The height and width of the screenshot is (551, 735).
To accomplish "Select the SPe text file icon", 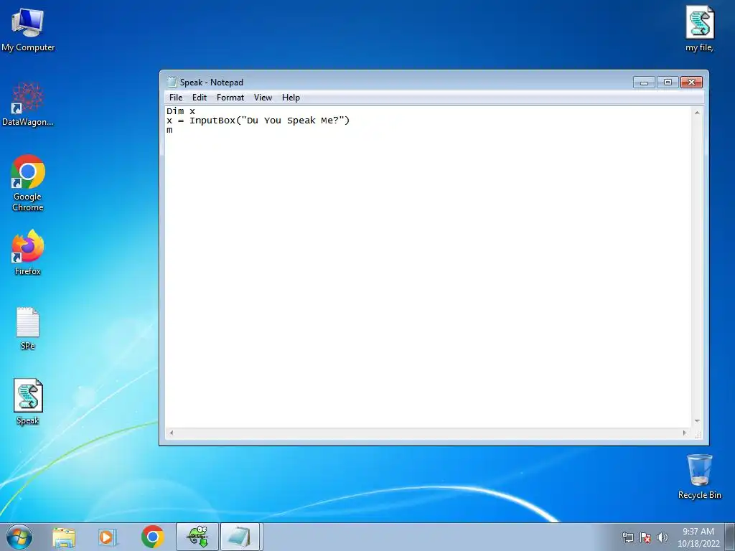I will pos(28,329).
